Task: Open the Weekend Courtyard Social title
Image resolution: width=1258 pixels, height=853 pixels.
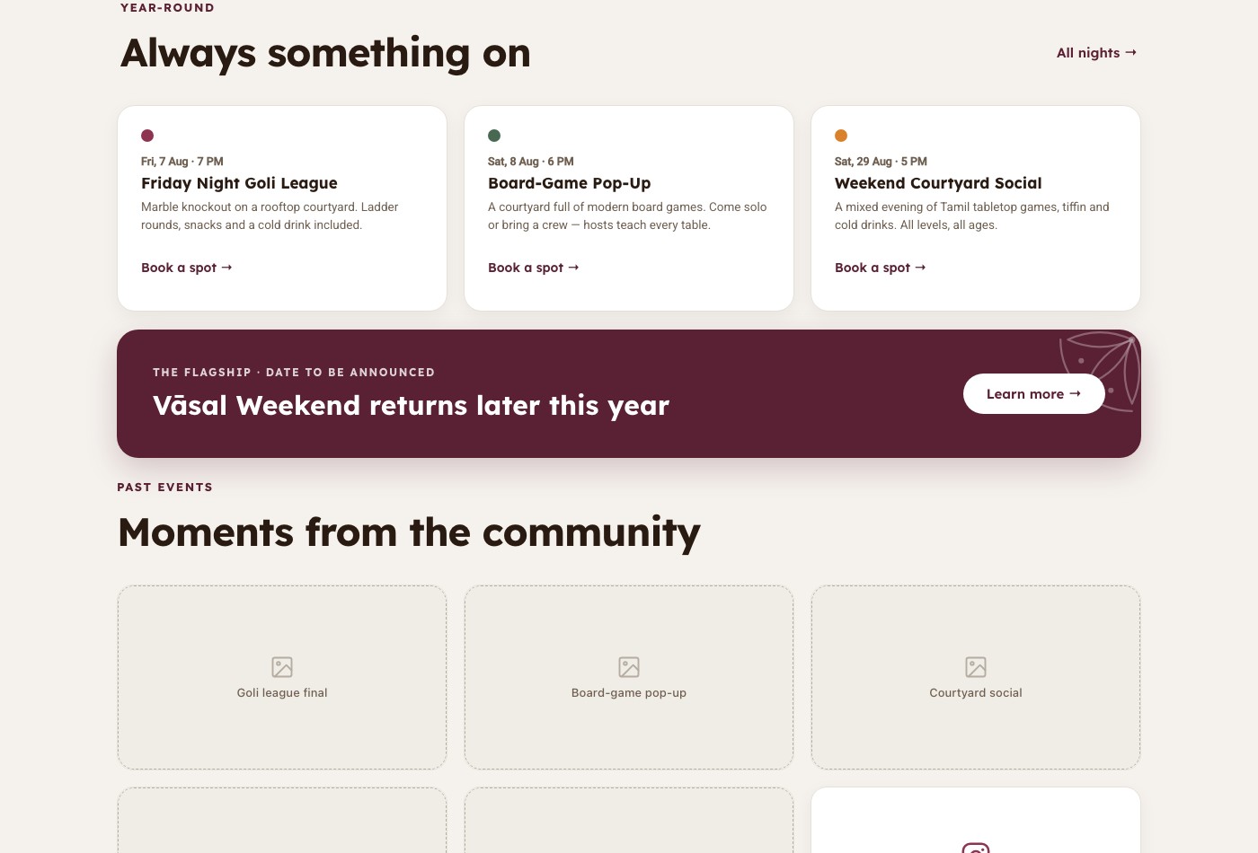Action: click(938, 183)
